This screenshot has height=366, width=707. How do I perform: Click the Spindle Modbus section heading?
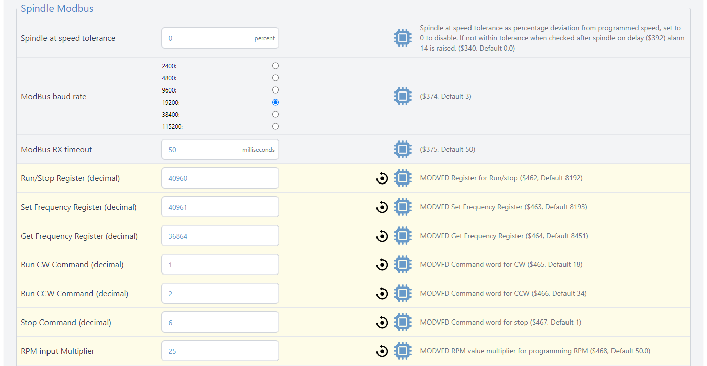point(57,8)
